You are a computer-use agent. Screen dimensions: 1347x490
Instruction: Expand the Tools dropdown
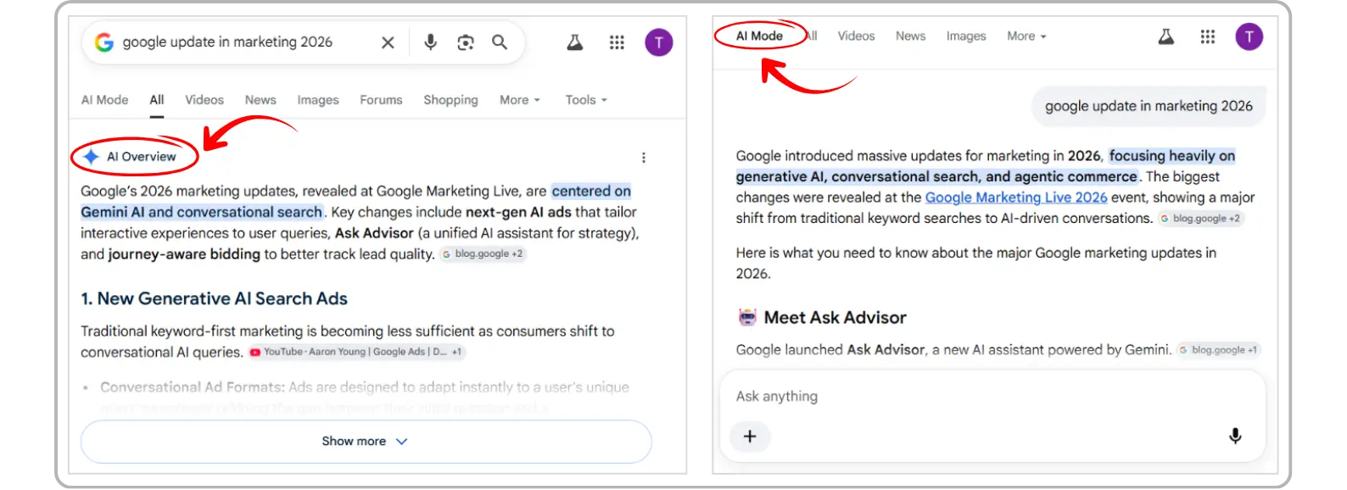(x=586, y=100)
